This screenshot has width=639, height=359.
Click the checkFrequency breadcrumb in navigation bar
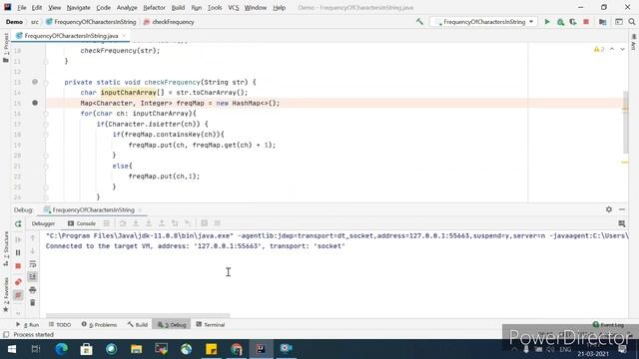point(169,22)
